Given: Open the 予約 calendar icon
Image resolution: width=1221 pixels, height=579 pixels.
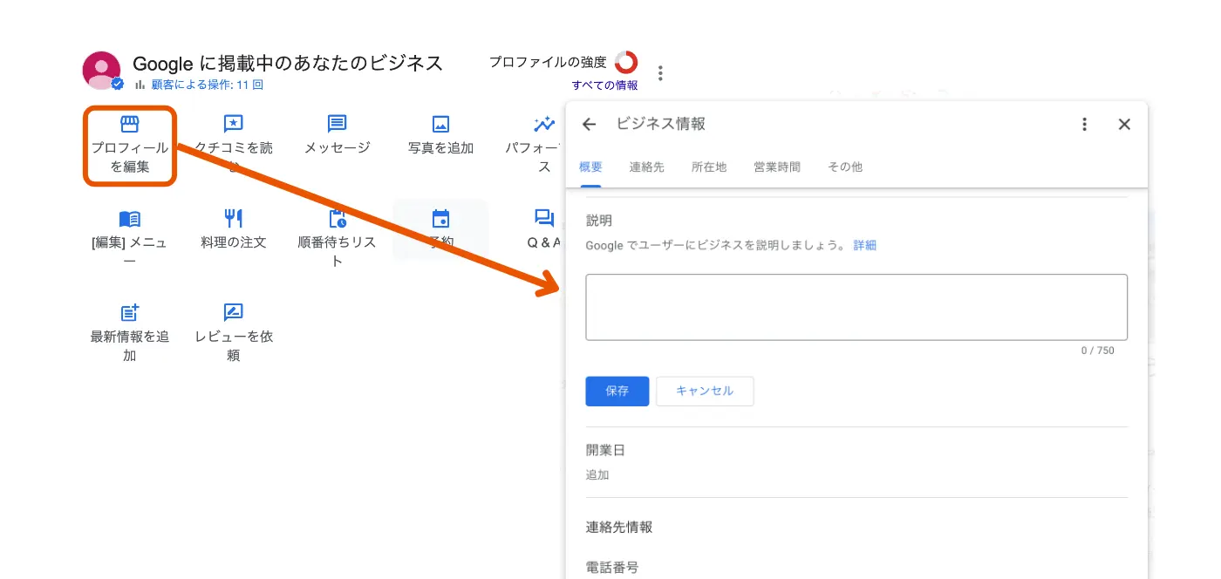Looking at the screenshot, I should coord(440,219).
